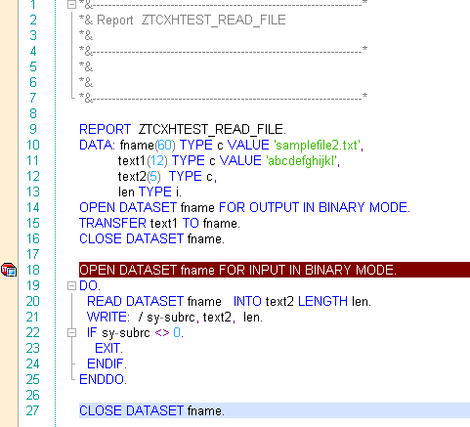
Task: Click the breakpoint margin beside line 20
Action: [9, 301]
